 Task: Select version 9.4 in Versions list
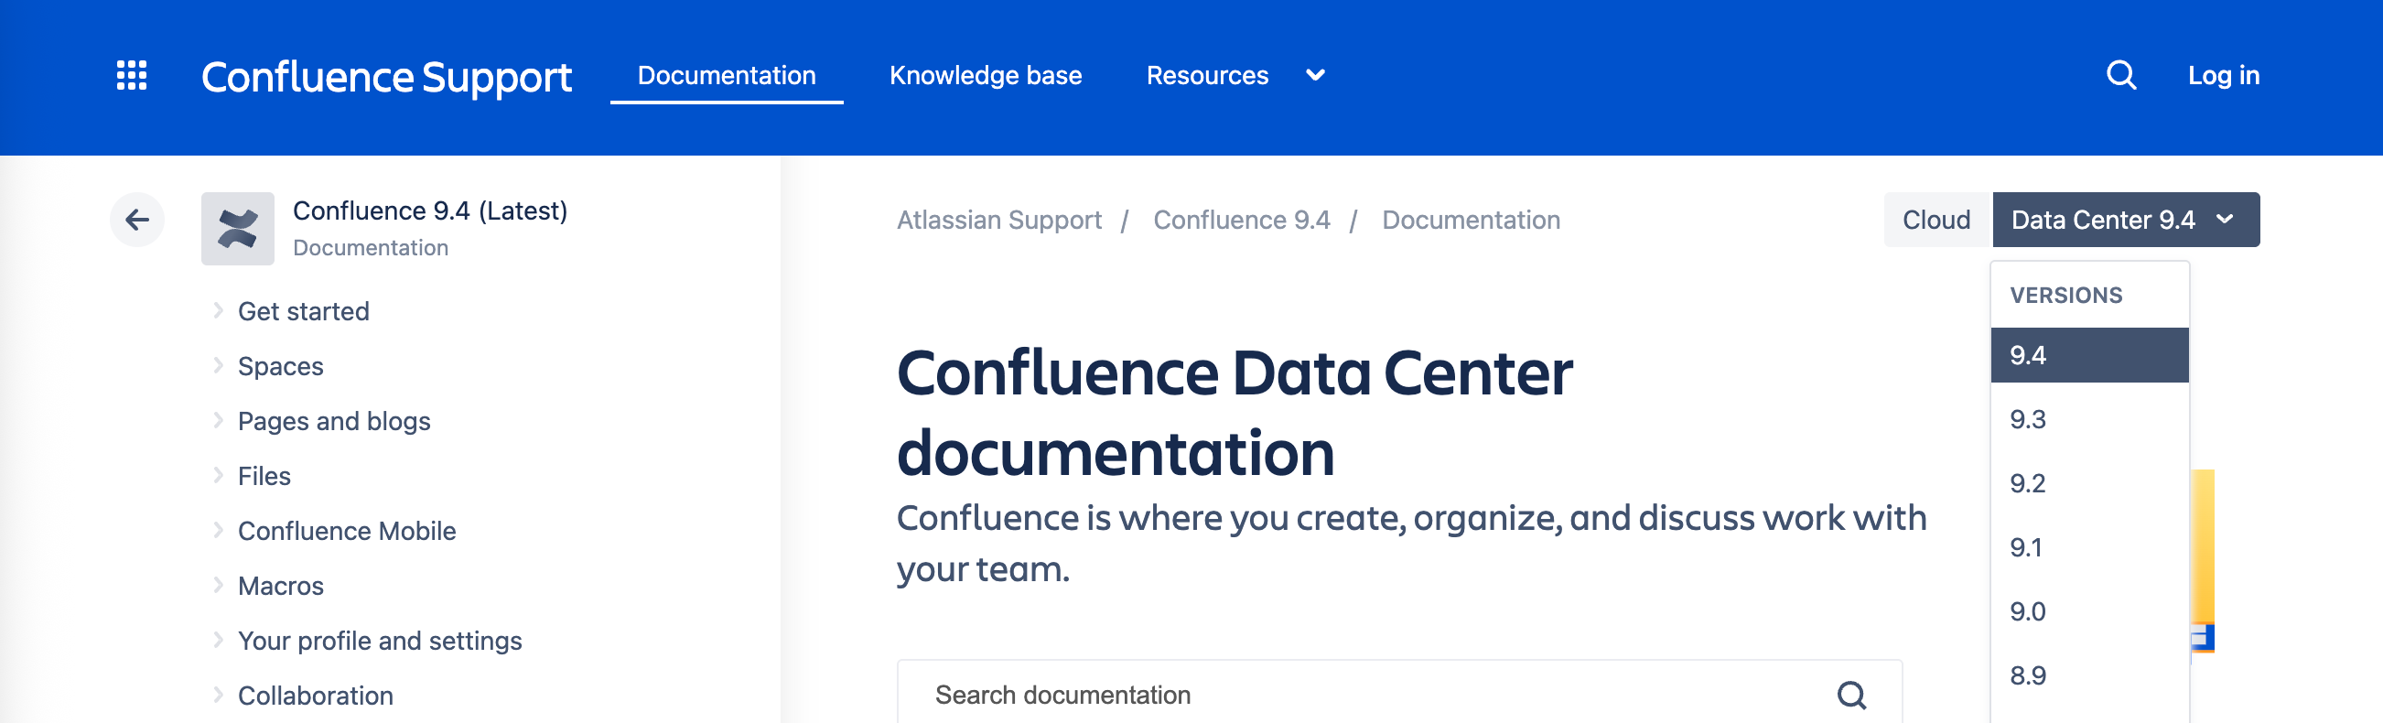[2089, 355]
